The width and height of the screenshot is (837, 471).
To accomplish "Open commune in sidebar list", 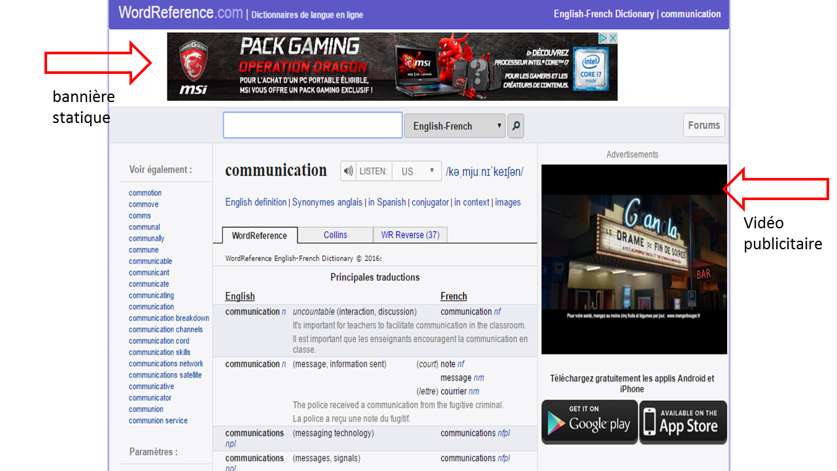I will [x=143, y=250].
